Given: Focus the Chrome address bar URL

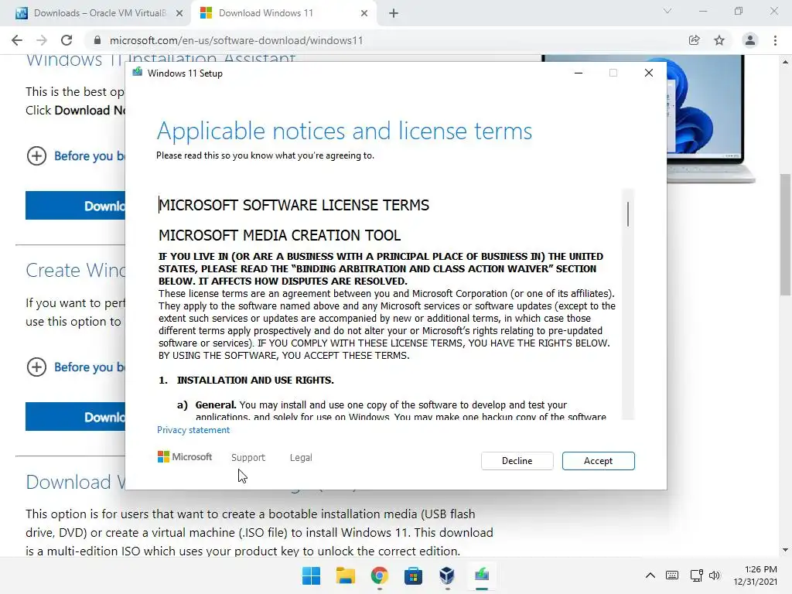Looking at the screenshot, I should pos(236,40).
